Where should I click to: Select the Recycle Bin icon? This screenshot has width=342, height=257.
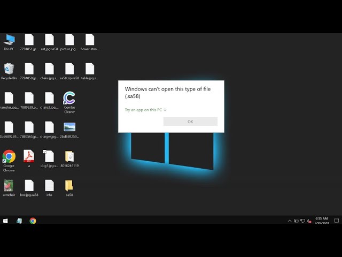[x=9, y=69]
